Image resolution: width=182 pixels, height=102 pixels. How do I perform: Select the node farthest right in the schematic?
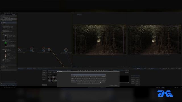(x=66, y=50)
